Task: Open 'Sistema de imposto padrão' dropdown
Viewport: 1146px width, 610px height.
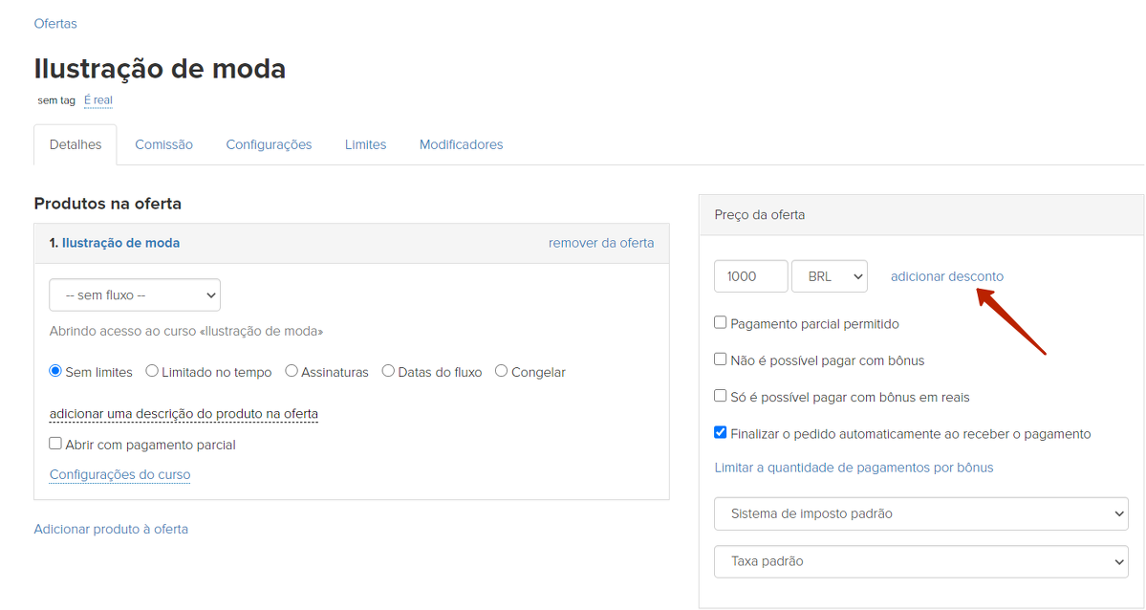Action: point(920,513)
